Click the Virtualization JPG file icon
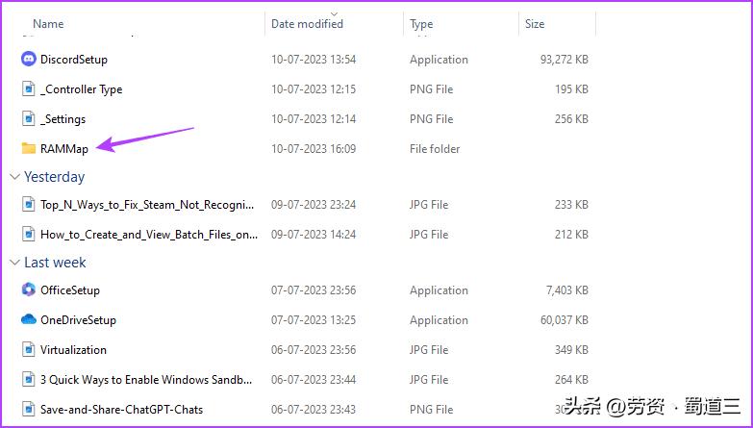753x428 pixels. 29,349
